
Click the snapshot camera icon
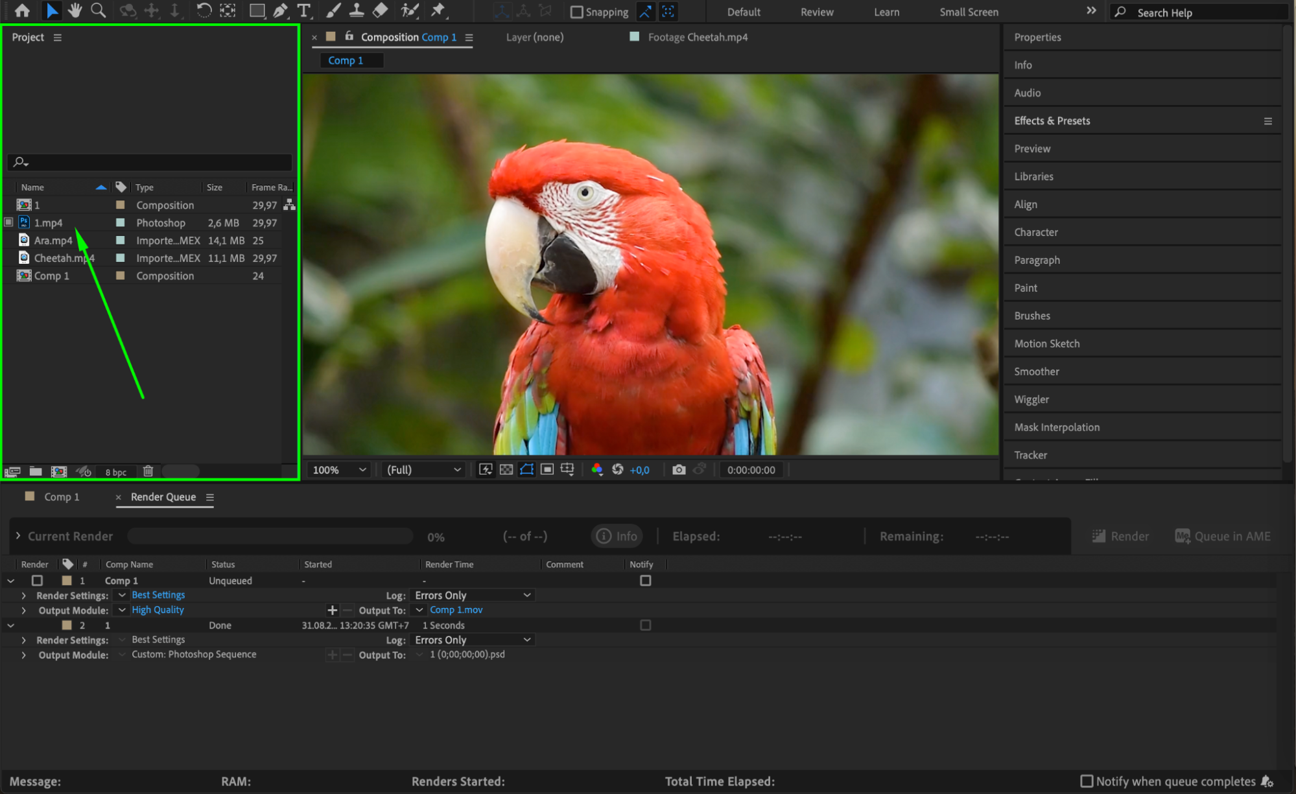(678, 470)
